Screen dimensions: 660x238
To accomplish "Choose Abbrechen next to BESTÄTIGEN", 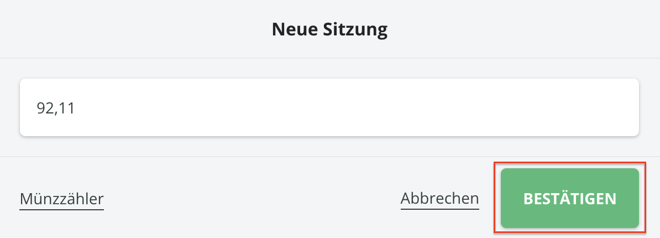I will pyautogui.click(x=439, y=199).
